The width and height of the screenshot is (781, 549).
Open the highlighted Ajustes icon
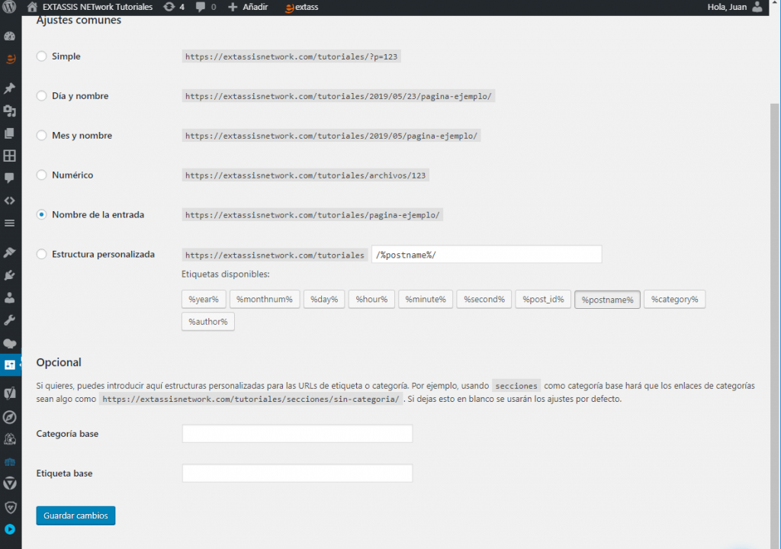[x=11, y=366]
